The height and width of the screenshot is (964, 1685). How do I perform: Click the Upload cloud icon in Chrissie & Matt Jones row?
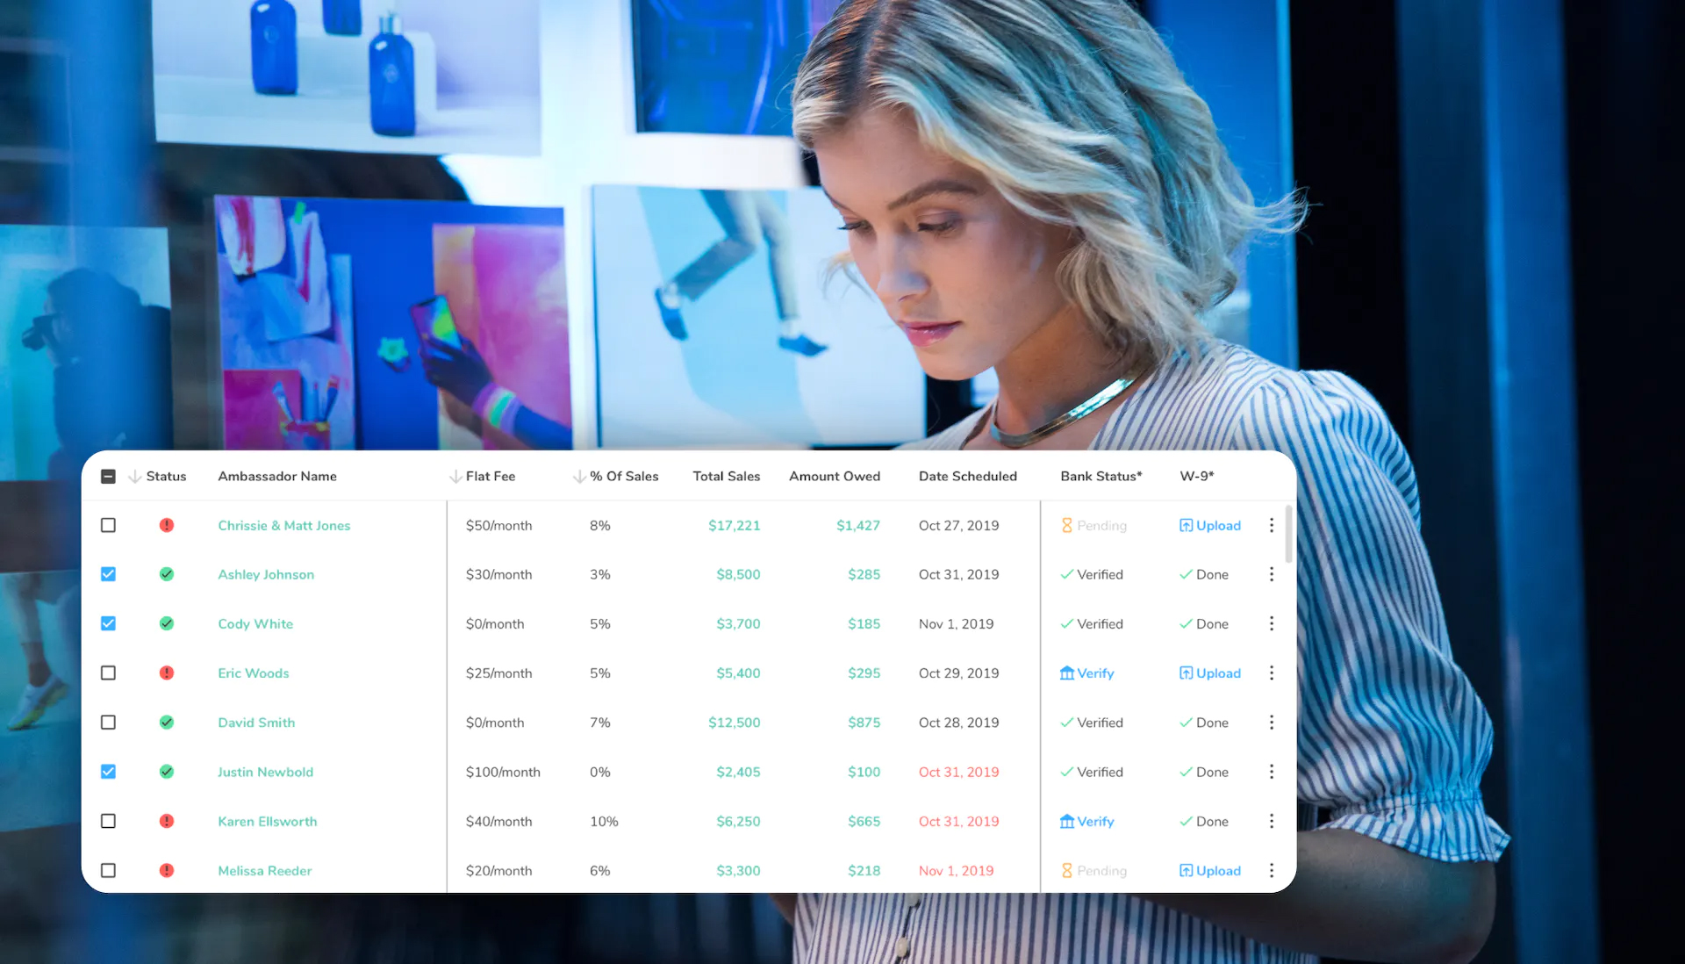coord(1186,525)
